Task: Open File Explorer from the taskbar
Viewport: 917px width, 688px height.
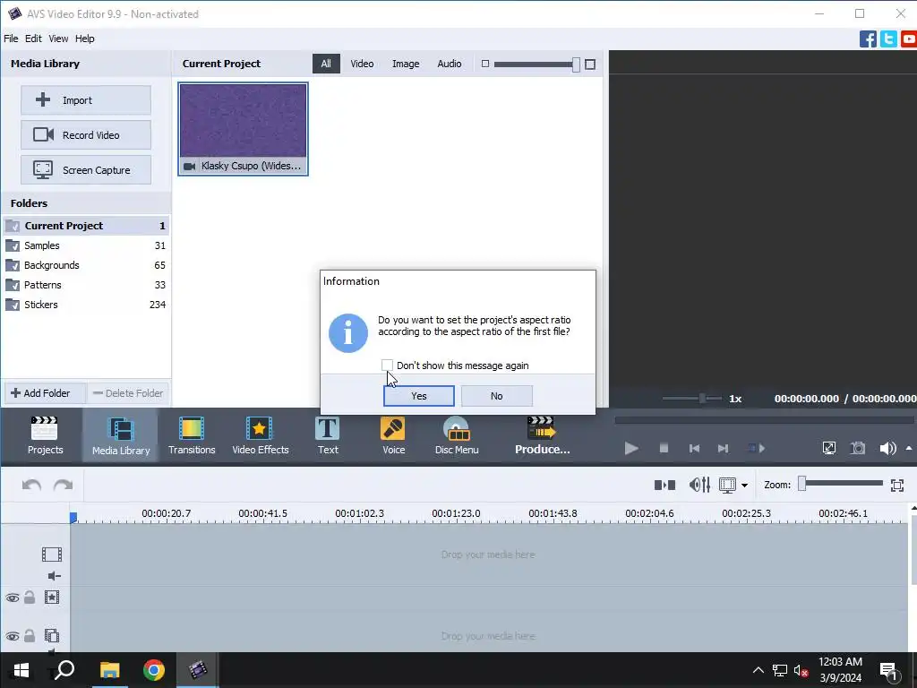Action: point(110,670)
